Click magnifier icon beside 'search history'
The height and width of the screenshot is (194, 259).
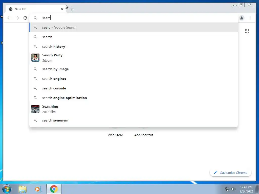pyautogui.click(x=35, y=46)
